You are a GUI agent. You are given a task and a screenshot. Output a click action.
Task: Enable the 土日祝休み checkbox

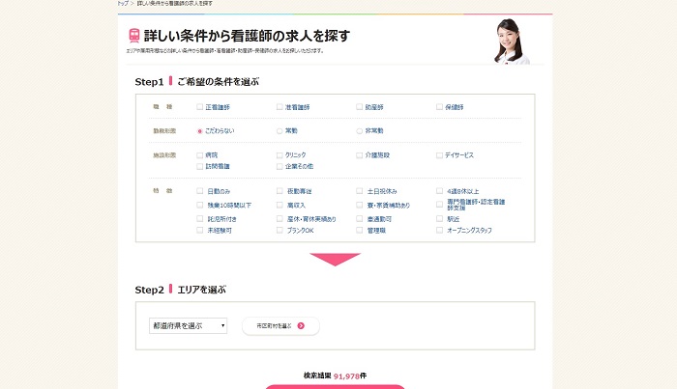[x=360, y=191]
